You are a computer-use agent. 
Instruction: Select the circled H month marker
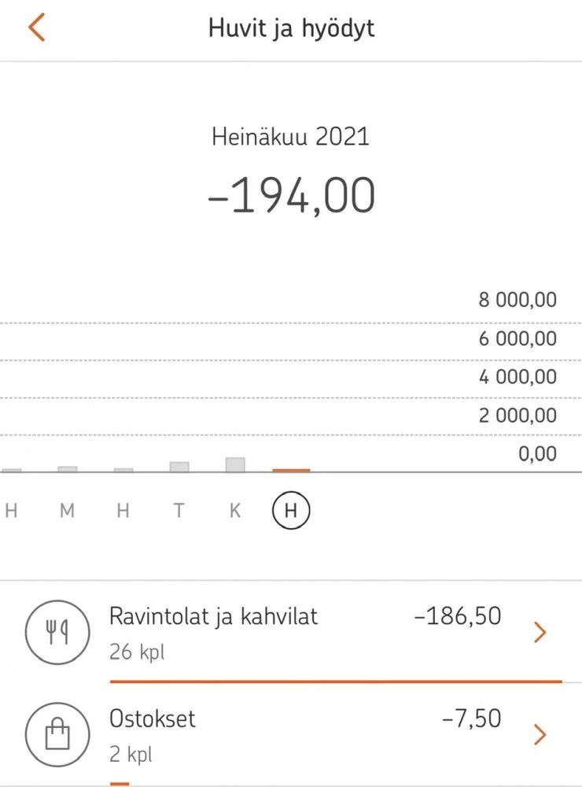coord(291,511)
